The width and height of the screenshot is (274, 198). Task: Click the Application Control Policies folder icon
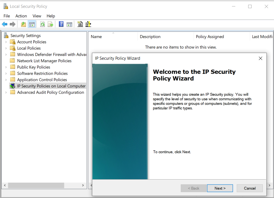[x=13, y=80]
